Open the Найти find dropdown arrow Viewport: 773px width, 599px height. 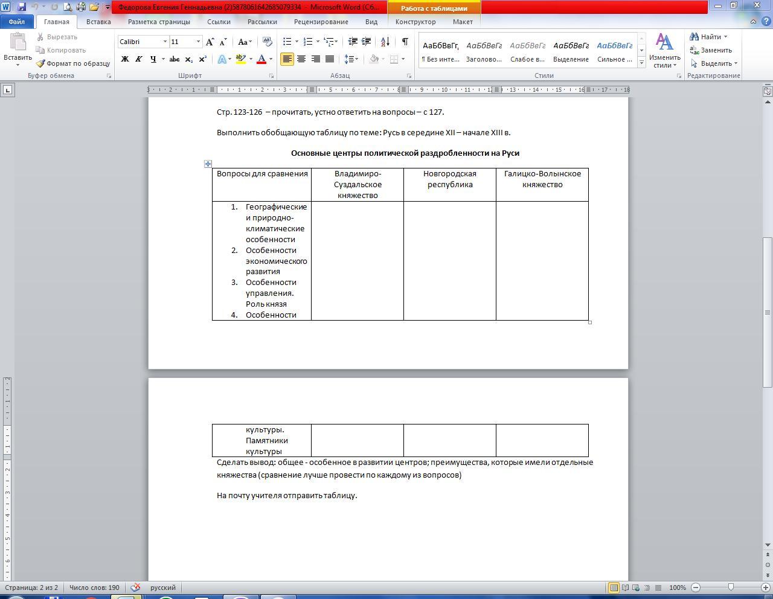(x=725, y=37)
